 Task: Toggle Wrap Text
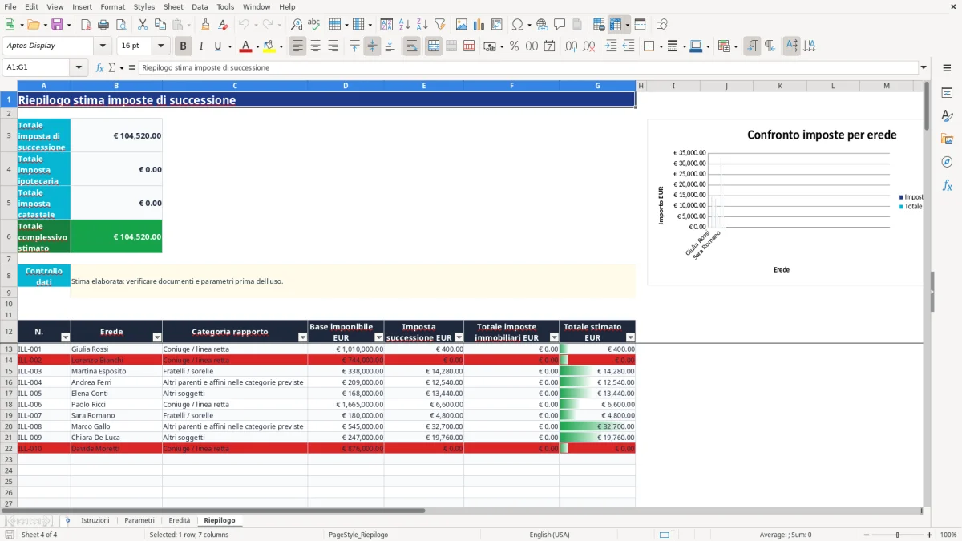click(x=412, y=46)
